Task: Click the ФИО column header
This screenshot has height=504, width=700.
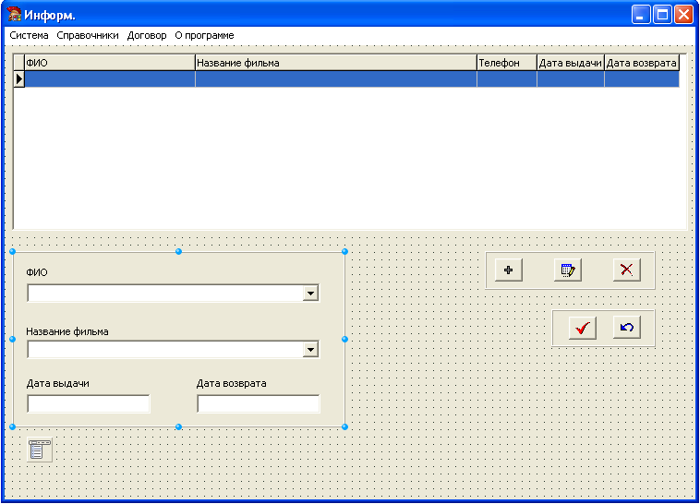Action: click(x=110, y=63)
